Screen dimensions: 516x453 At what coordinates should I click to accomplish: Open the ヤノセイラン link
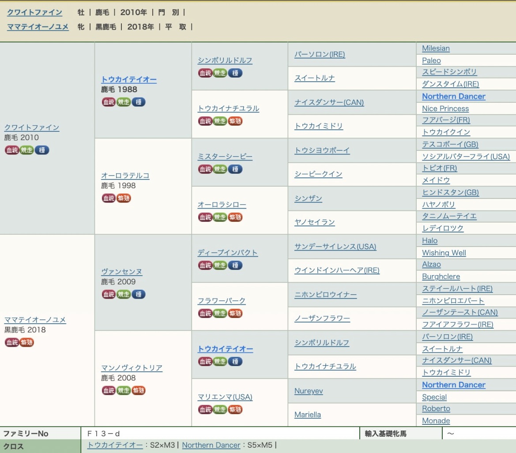[314, 222]
